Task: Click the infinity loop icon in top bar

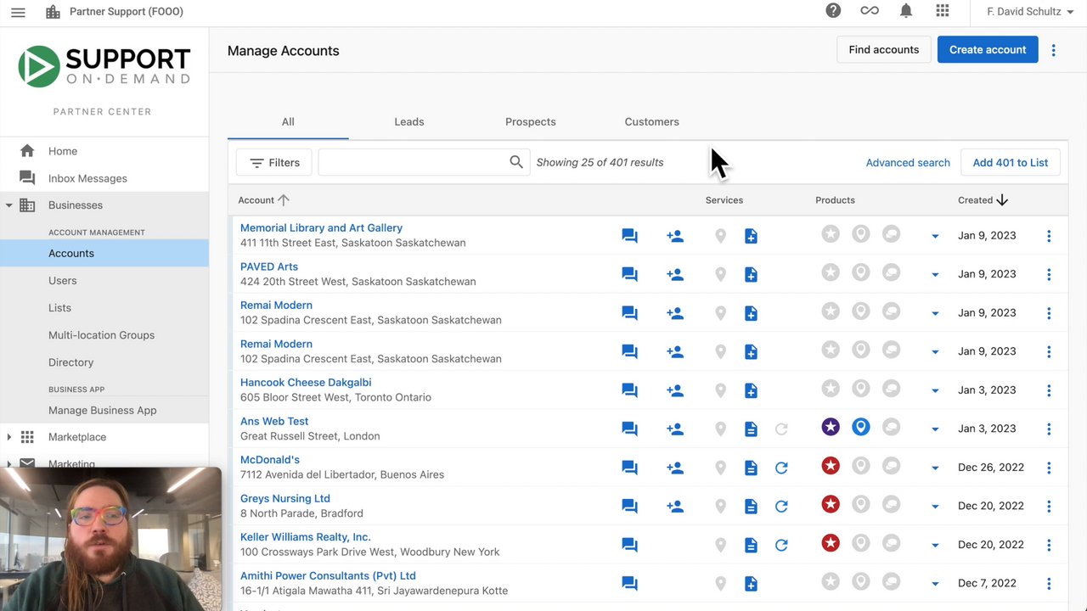Action: pyautogui.click(x=870, y=11)
